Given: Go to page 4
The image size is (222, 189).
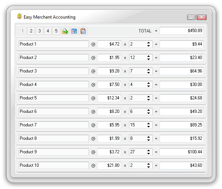Looking at the screenshot, I should tap(48, 31).
